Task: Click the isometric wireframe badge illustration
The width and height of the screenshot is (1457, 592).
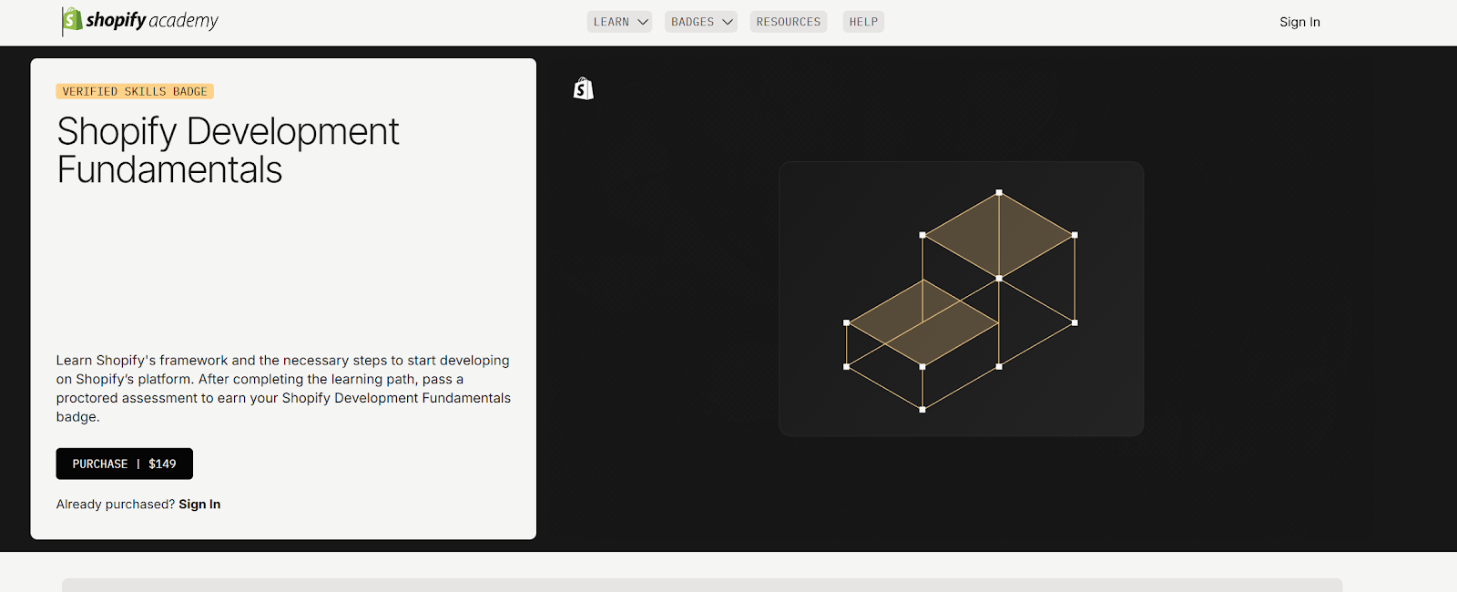Action: pos(961,299)
